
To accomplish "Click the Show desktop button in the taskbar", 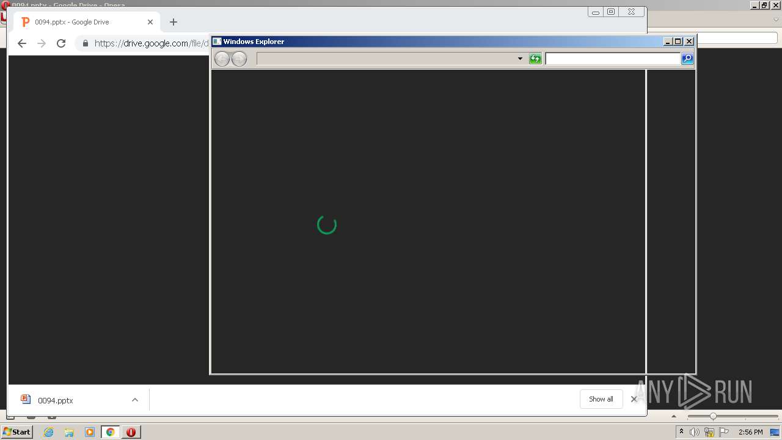I will coord(775,432).
